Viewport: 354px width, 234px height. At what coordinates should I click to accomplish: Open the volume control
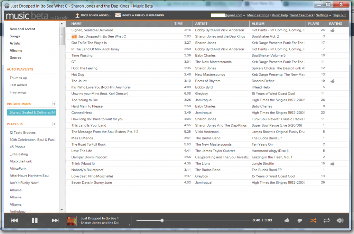pos(340,220)
